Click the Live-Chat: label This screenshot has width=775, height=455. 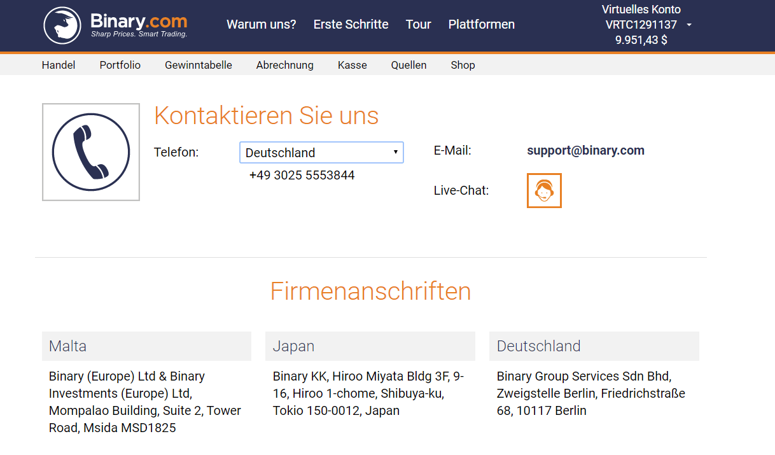pos(461,190)
